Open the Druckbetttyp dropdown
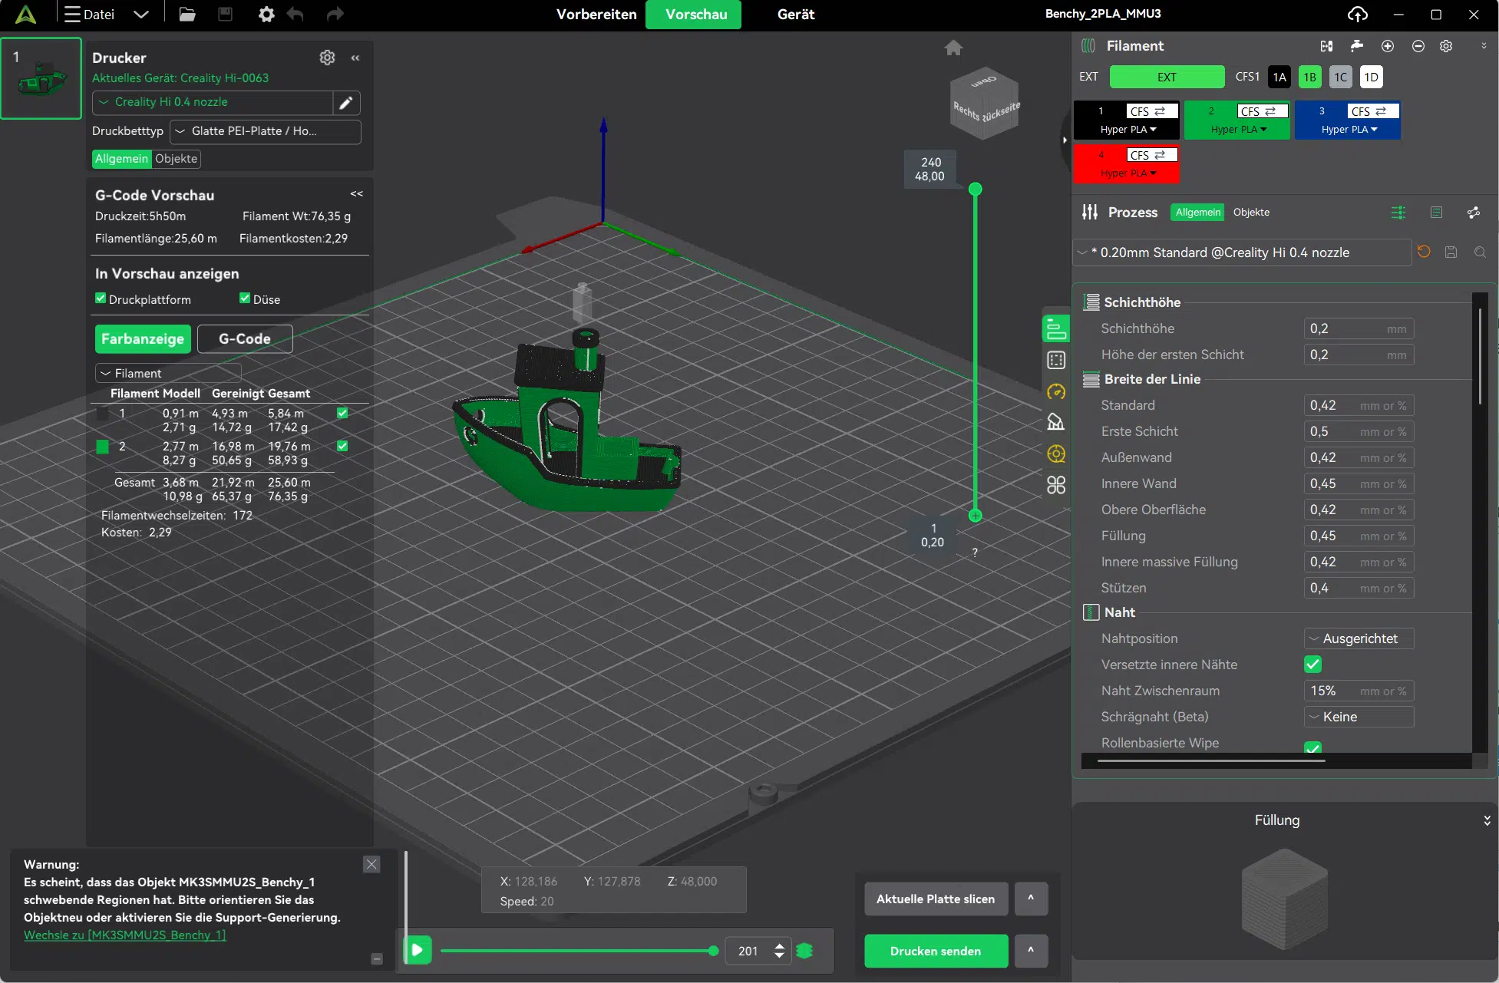The width and height of the screenshot is (1499, 983). point(265,131)
